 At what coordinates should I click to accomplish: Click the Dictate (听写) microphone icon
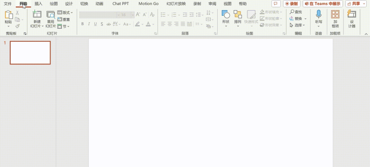tap(318, 14)
